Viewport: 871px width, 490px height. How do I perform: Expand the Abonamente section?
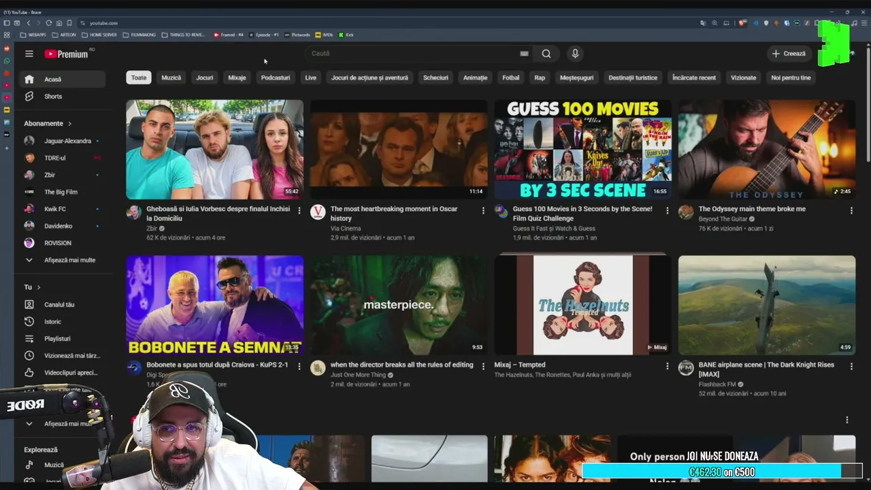48,123
